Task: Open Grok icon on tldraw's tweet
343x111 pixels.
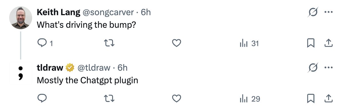Action: click(x=313, y=68)
